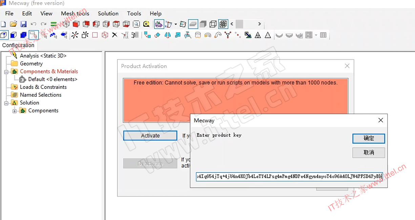Click the mirror tool icon
This screenshot has height=220, width=415.
click(167, 35)
